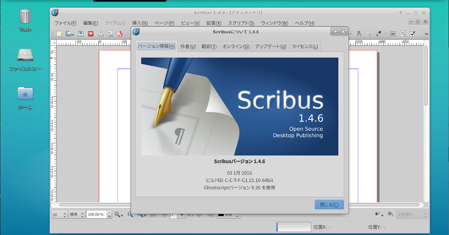Image resolution: width=449 pixels, height=235 pixels.
Task: Select the Eyedropper color picker tool
Action: [379, 34]
